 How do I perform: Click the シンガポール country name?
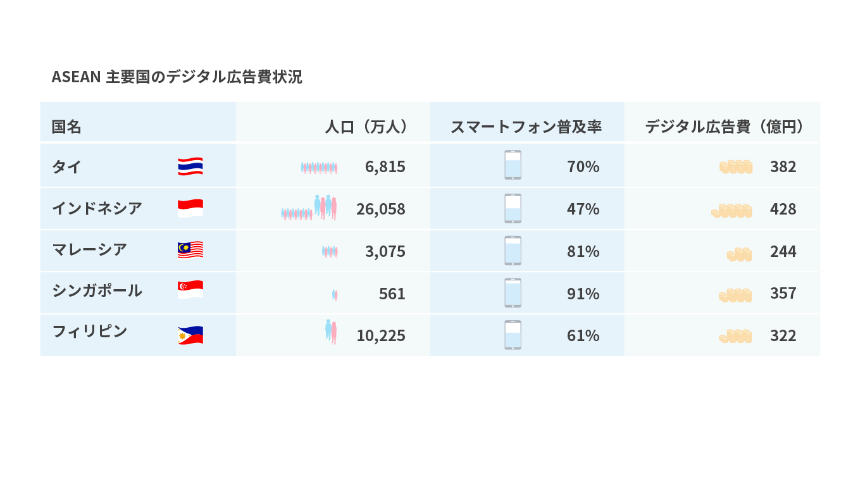[x=97, y=290]
